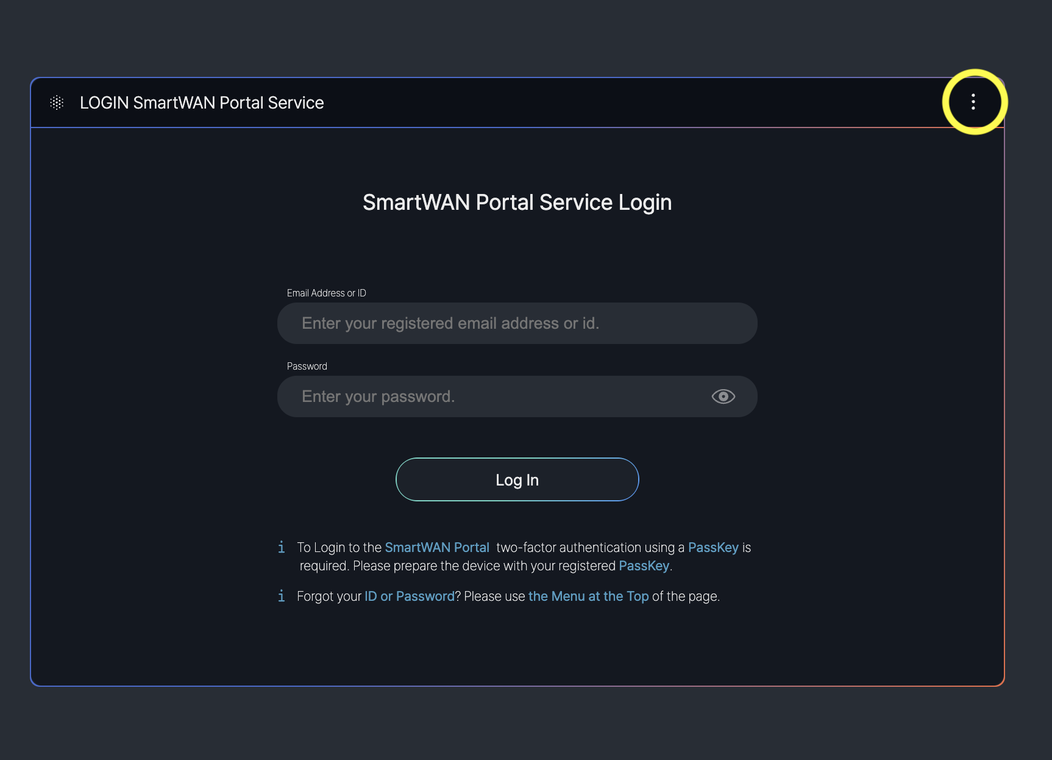Viewport: 1052px width, 760px height.
Task: Click the "Forgot your" text
Action: click(x=329, y=596)
